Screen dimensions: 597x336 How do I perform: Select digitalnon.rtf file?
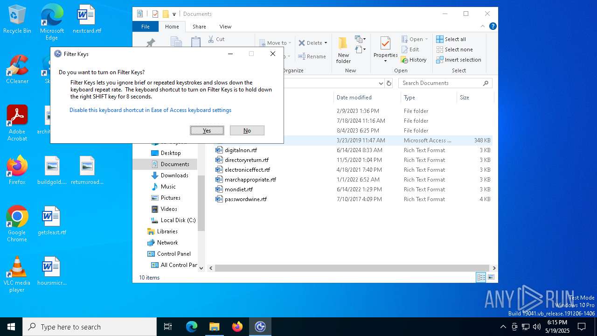[241, 150]
